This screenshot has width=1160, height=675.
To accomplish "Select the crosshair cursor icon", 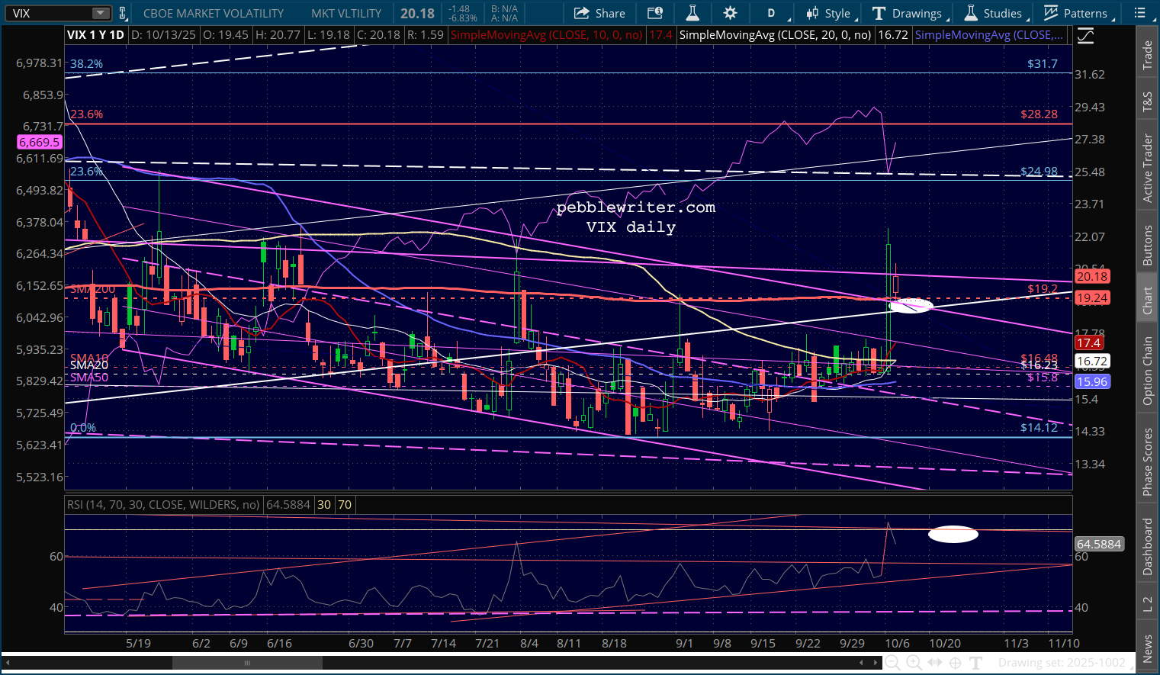I will pos(955,663).
